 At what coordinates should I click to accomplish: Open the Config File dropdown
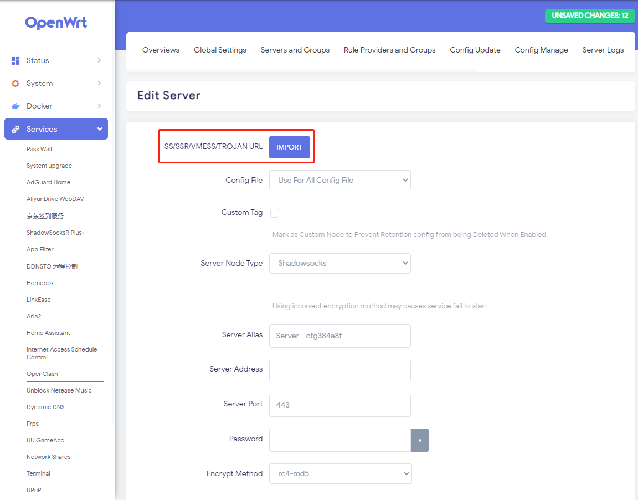339,180
